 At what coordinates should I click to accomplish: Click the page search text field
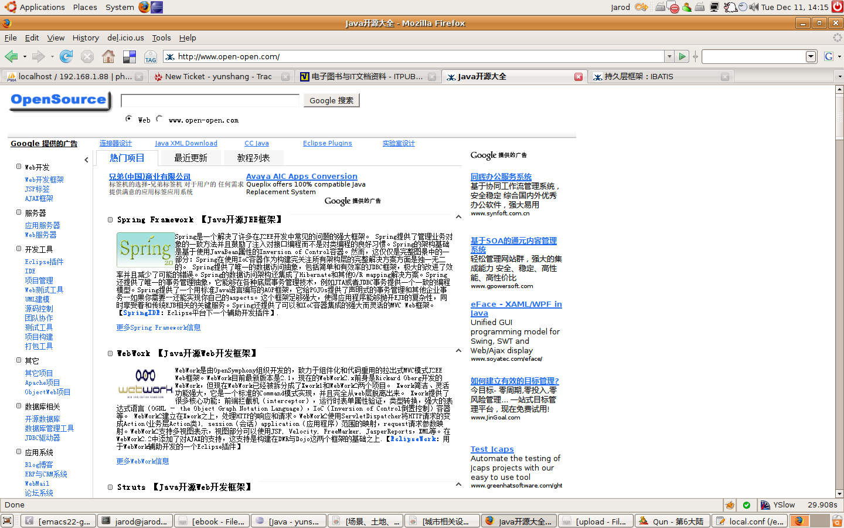coord(210,100)
